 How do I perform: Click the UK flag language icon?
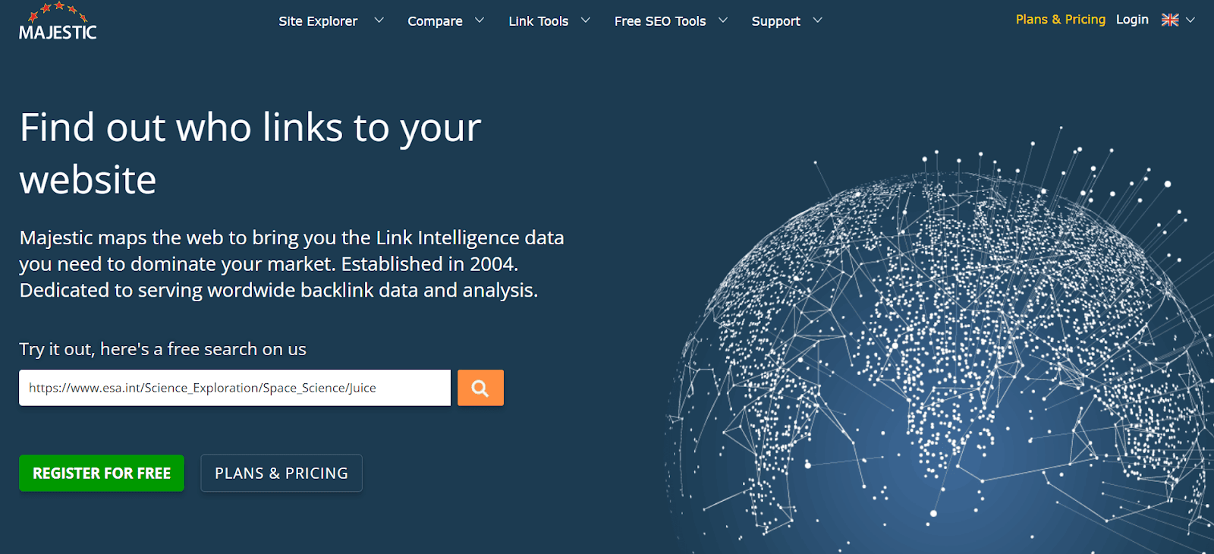coord(1170,20)
